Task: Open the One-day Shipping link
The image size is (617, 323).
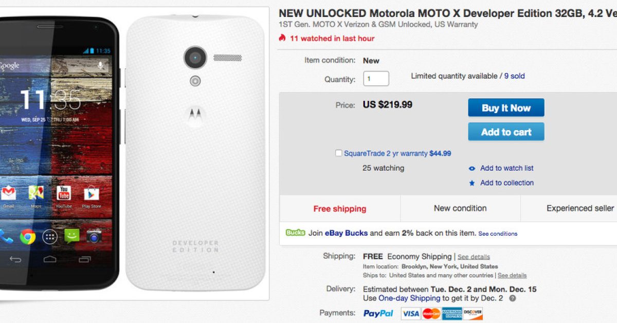Action: pyautogui.click(x=409, y=298)
